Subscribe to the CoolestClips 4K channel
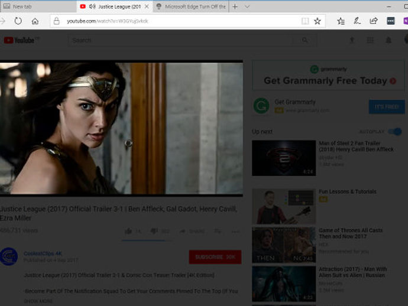This screenshot has width=408, height=306. click(x=215, y=257)
